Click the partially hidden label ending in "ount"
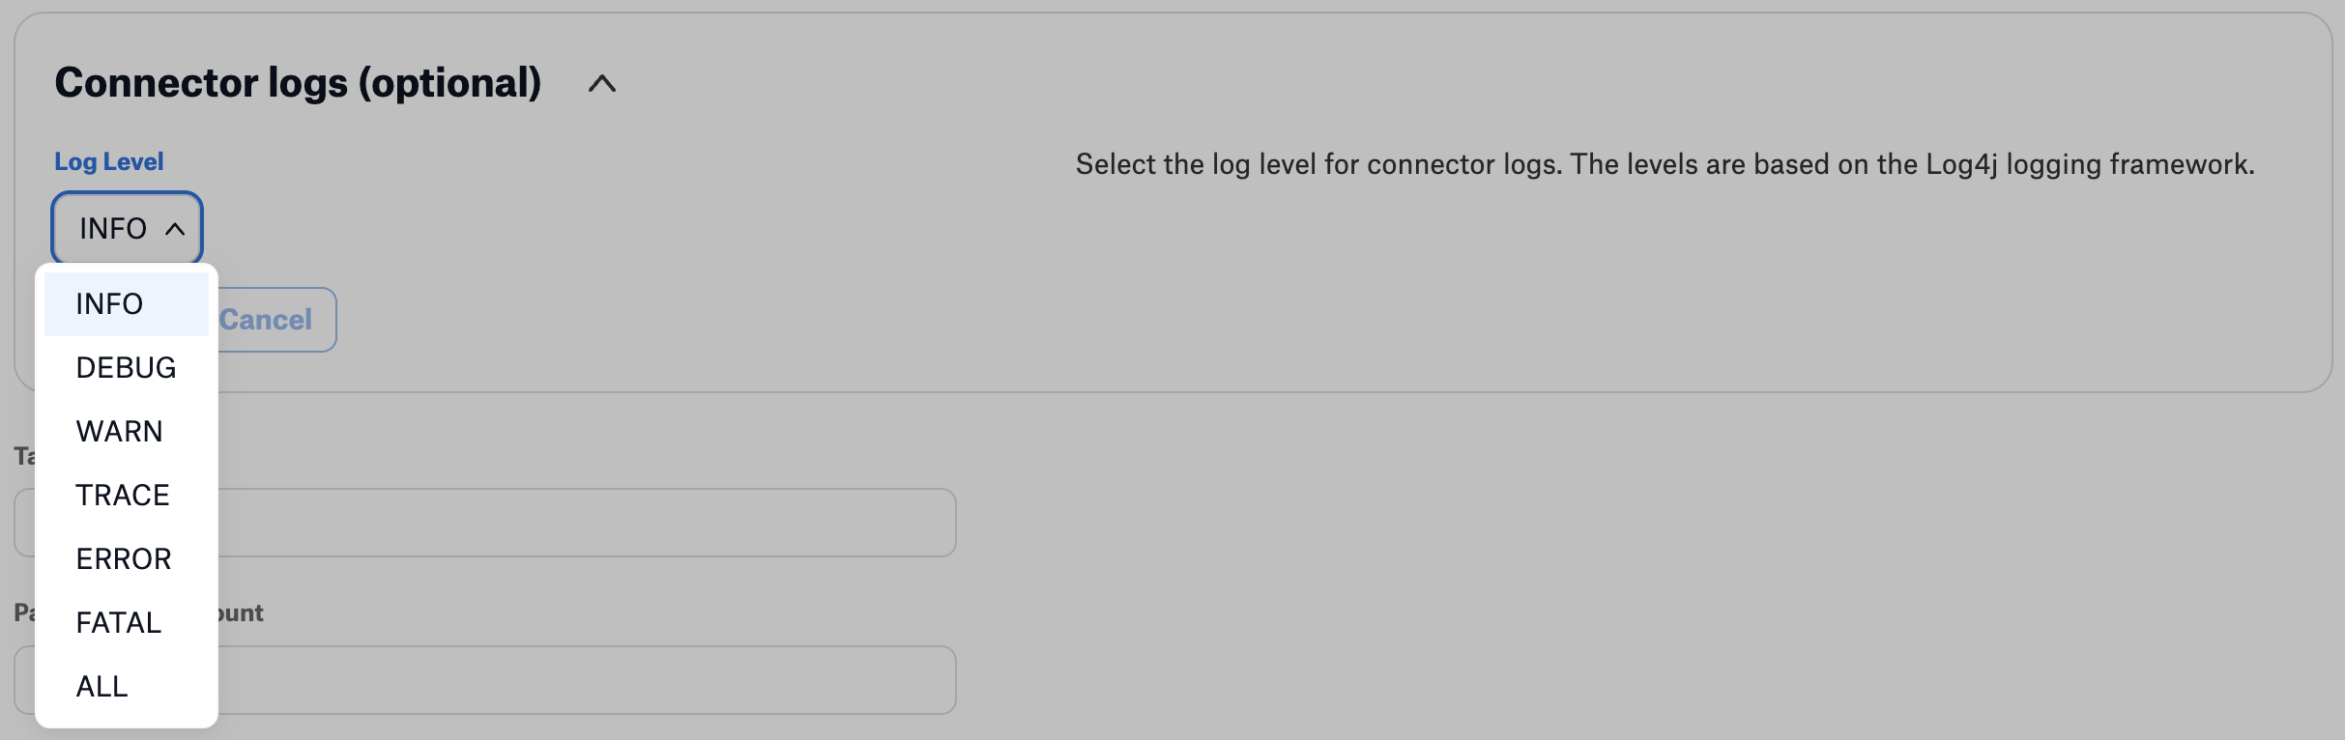This screenshot has height=740, width=2345. tap(241, 613)
